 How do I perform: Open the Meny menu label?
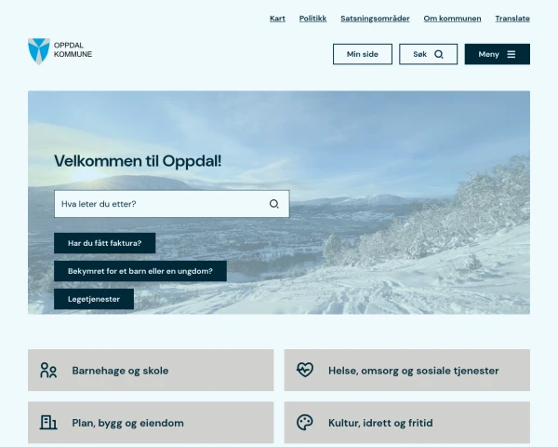click(488, 54)
